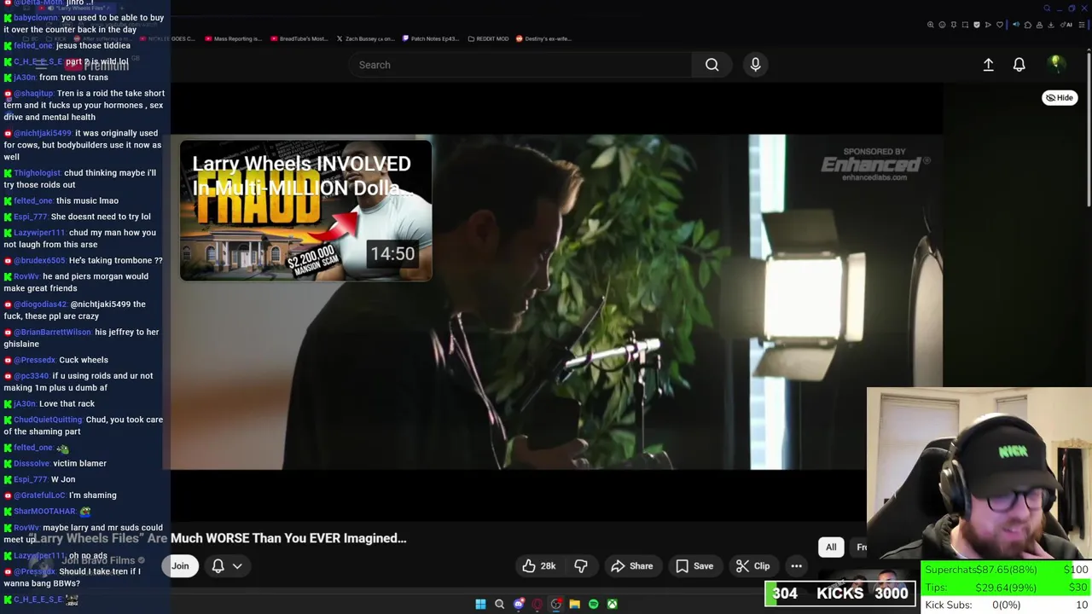Viewport: 1092px width, 614px height.
Task: Open the three-dot more actions menu
Action: pyautogui.click(x=796, y=566)
